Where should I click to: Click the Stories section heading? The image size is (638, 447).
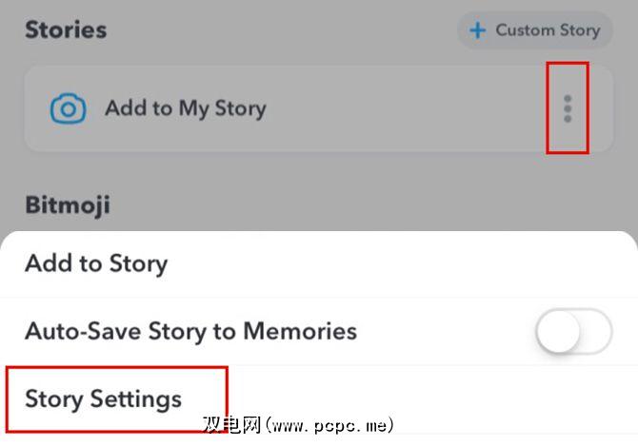[x=66, y=29]
